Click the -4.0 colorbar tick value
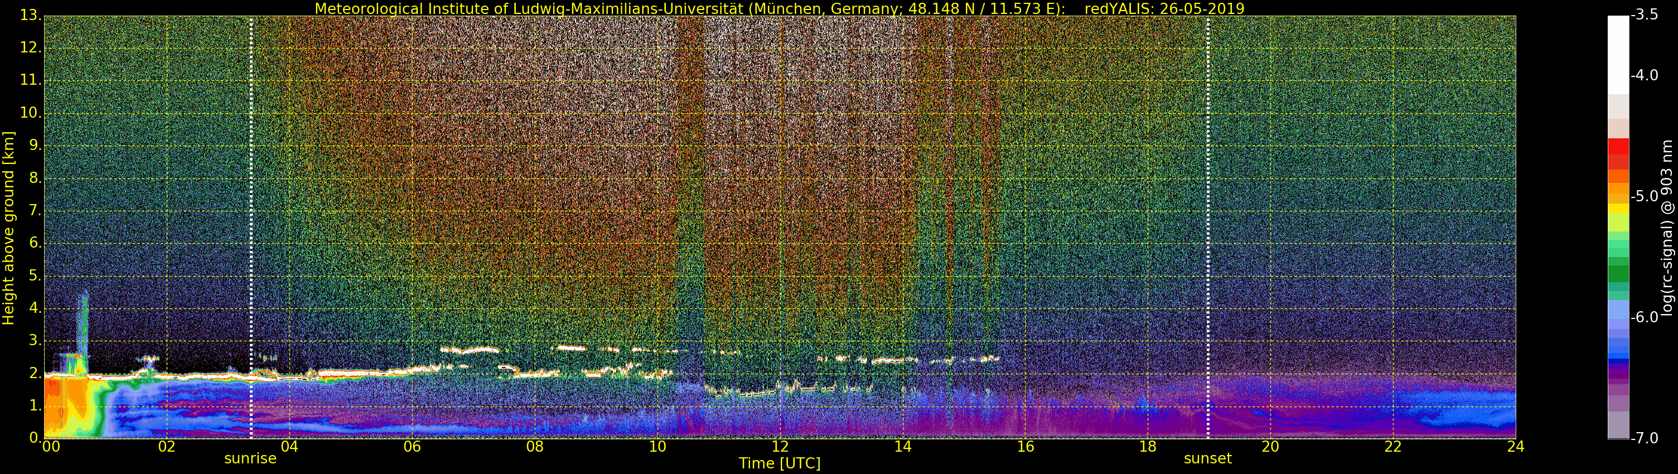 click(1645, 75)
